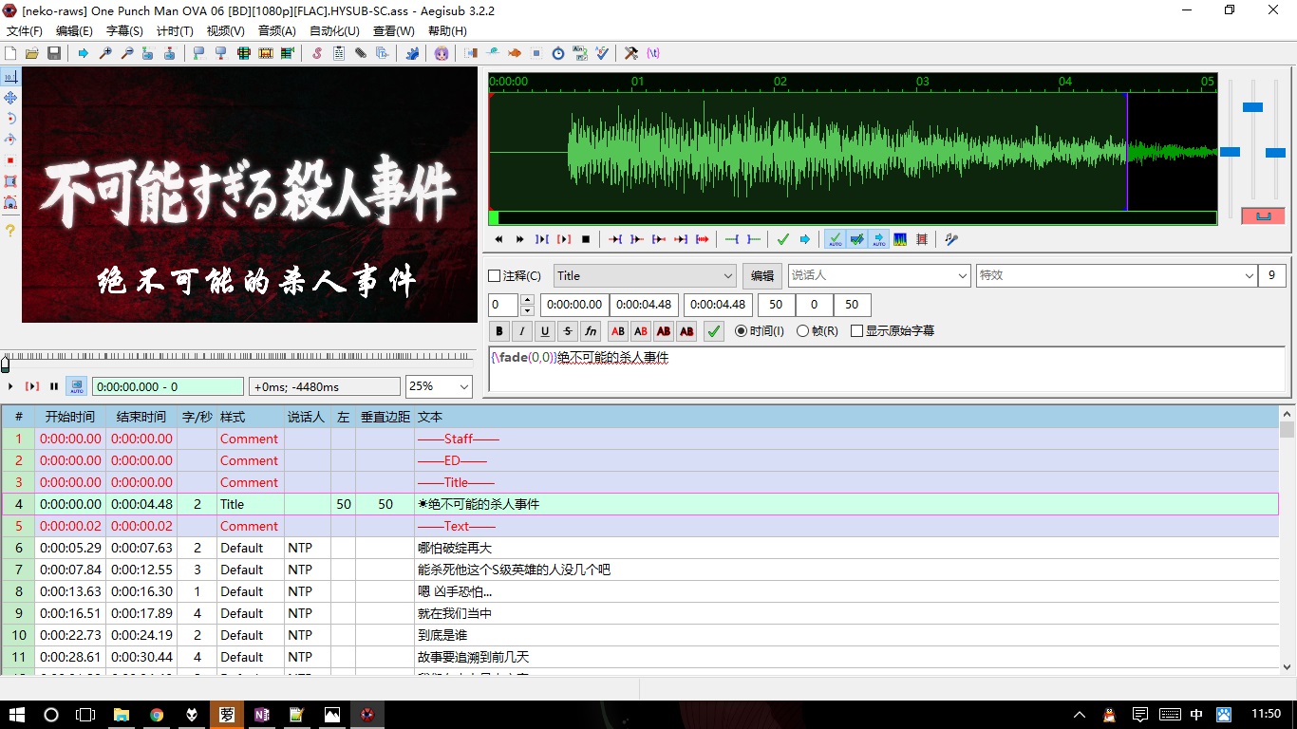Click the subtitle text edit box
Screen dimensions: 1297x729
coord(887,369)
